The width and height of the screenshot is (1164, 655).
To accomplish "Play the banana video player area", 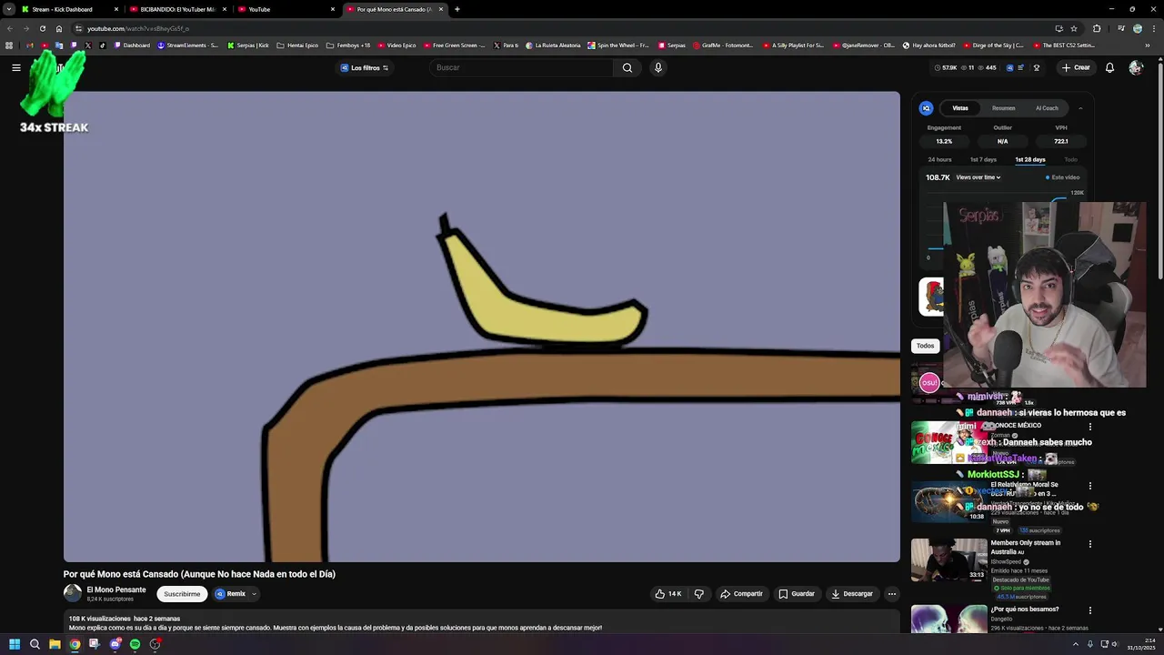I will click(x=482, y=327).
